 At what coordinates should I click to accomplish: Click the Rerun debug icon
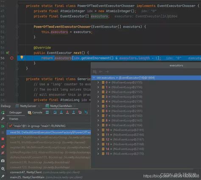point(3,113)
